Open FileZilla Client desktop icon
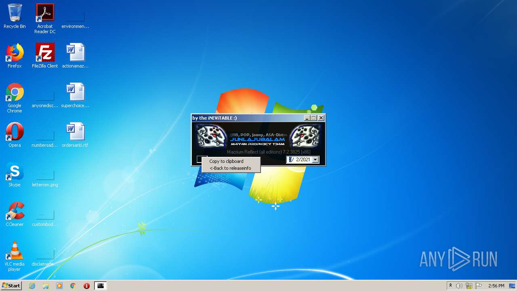Viewport: 517px width, 291px height. point(45,56)
